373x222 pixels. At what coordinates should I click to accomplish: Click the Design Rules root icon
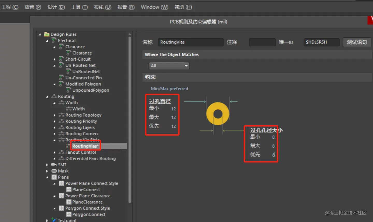click(47, 34)
